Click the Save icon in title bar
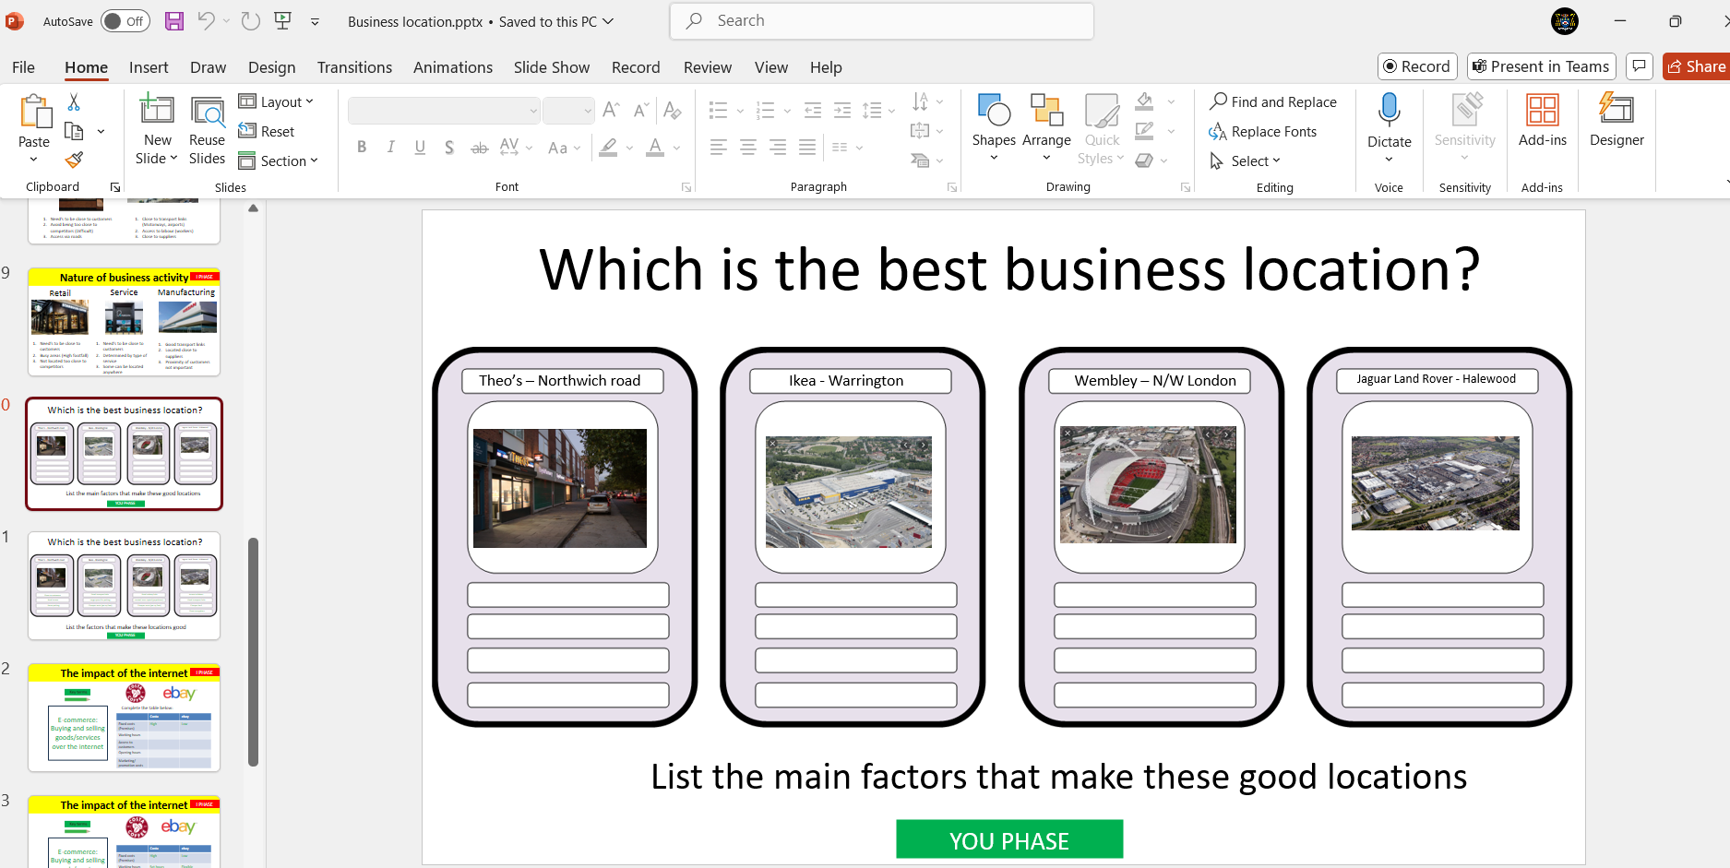Viewport: 1730px width, 868px height. tap(174, 21)
